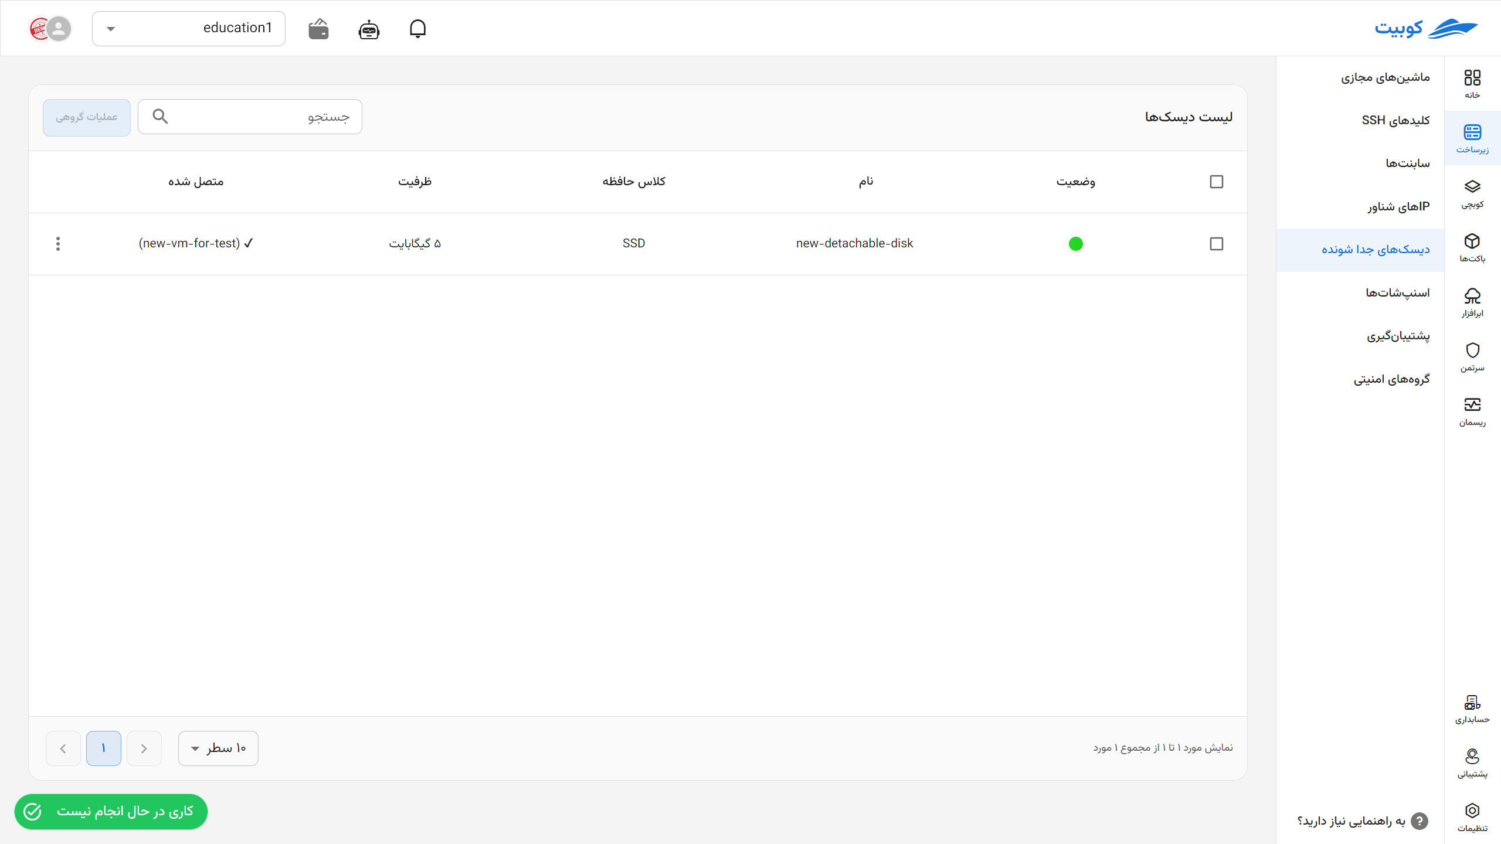The image size is (1501, 844).
Task: Go to خانه (Home) in the icon rail
Action: pyautogui.click(x=1472, y=84)
